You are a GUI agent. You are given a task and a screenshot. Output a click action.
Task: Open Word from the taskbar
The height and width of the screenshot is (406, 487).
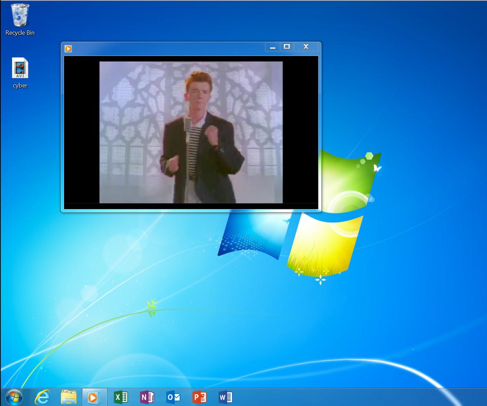click(225, 397)
